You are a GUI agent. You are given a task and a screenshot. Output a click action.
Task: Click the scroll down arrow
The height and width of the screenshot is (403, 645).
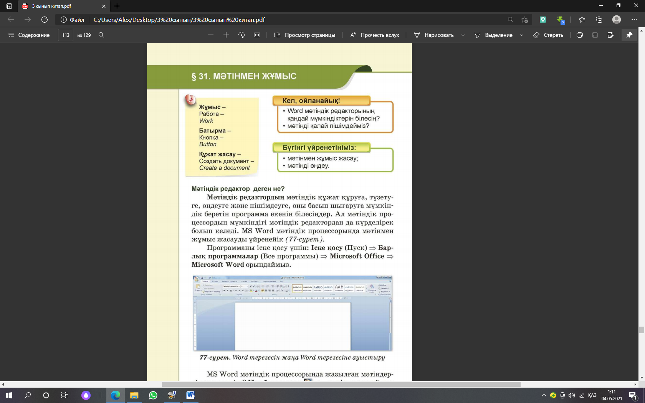tap(642, 378)
